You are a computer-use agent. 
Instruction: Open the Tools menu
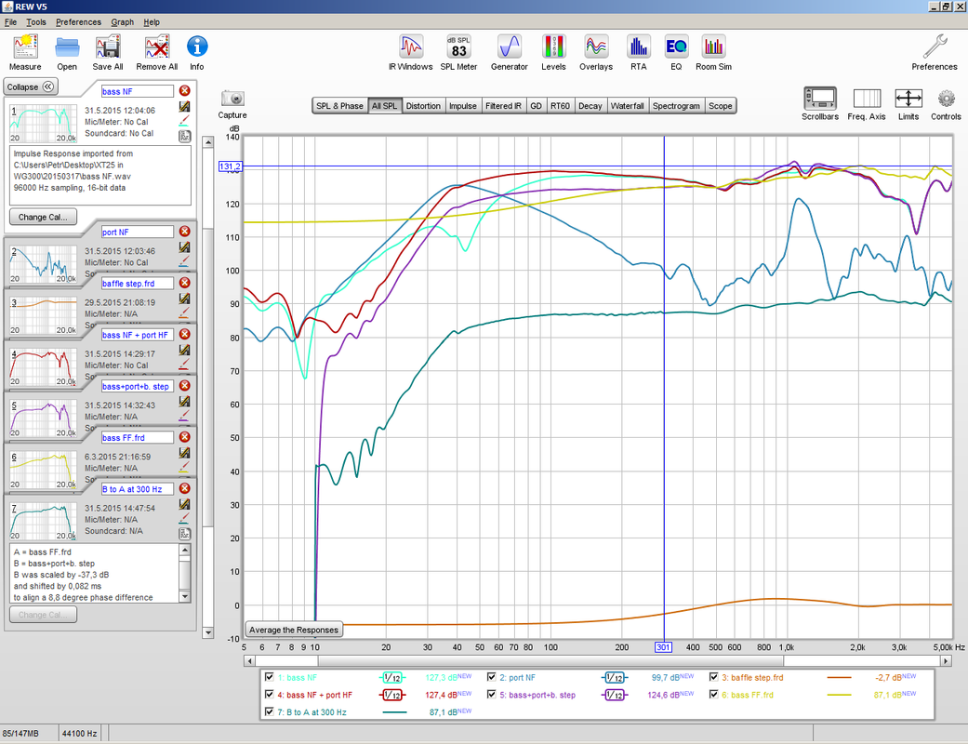point(36,21)
